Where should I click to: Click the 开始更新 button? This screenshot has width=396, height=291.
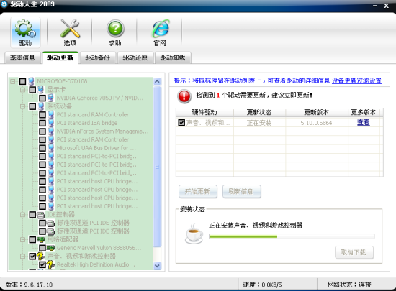coord(198,191)
